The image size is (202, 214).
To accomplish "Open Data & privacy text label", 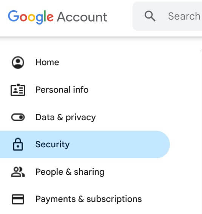I will tap(66, 118).
